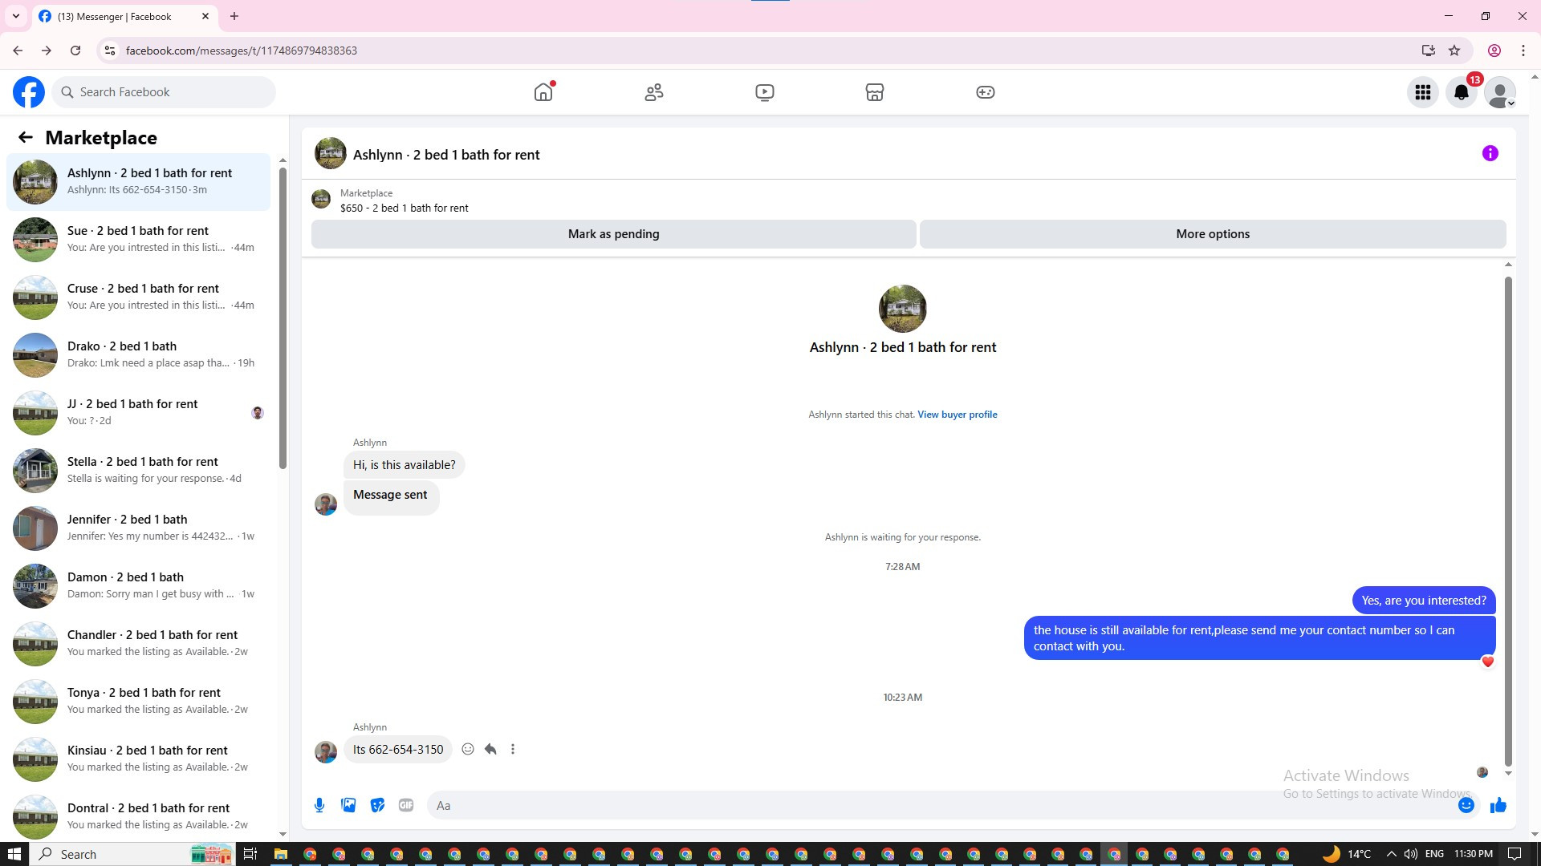Open the Facebook apps grid menu
The image size is (1541, 866).
tap(1422, 92)
